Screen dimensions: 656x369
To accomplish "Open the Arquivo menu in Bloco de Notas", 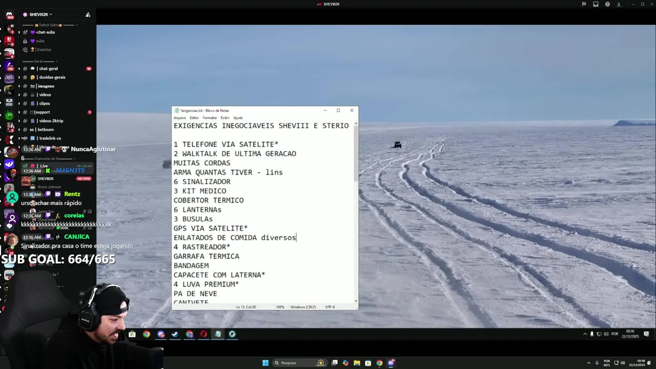I will click(x=179, y=118).
